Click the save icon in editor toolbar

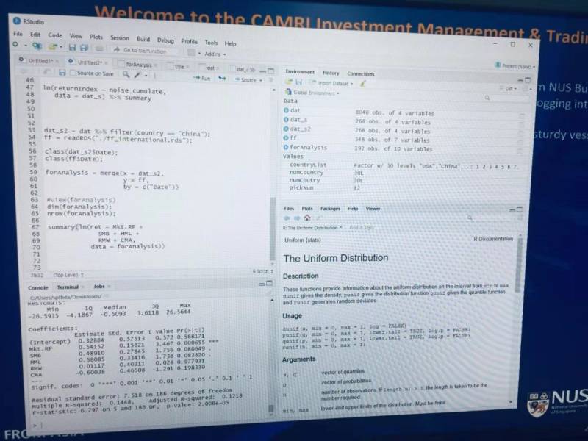point(62,73)
